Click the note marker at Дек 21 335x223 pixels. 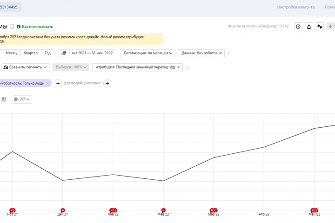(63, 210)
